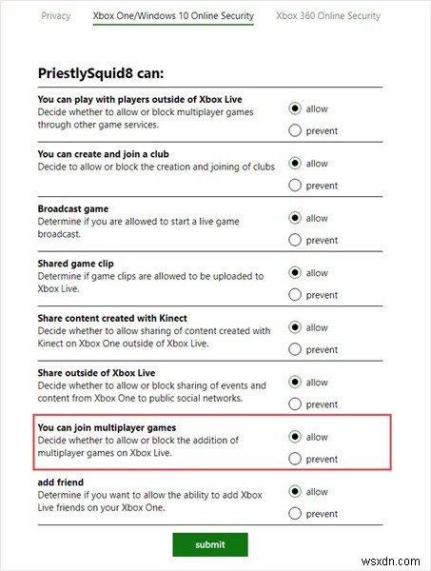Set Share outside of Xbox Live to allow
This screenshot has height=571, width=431.
(x=295, y=382)
